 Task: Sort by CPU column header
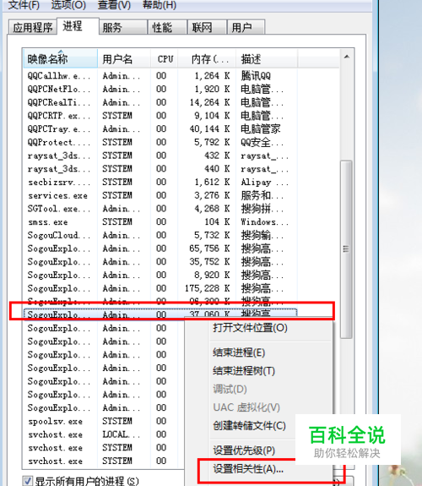click(x=165, y=58)
